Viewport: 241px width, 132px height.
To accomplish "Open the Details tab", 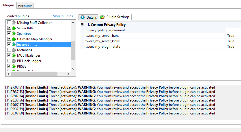I will point(89,18).
